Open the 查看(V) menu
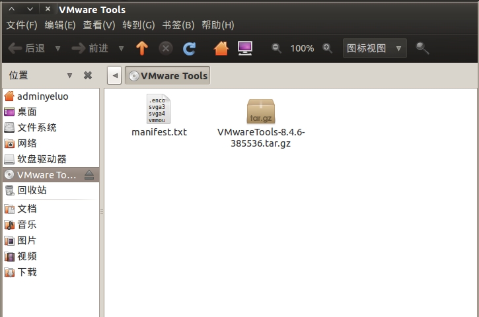 click(x=99, y=25)
